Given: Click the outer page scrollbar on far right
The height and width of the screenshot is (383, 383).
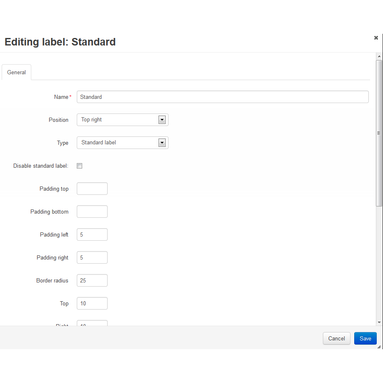Looking at the screenshot, I should coord(382,188).
